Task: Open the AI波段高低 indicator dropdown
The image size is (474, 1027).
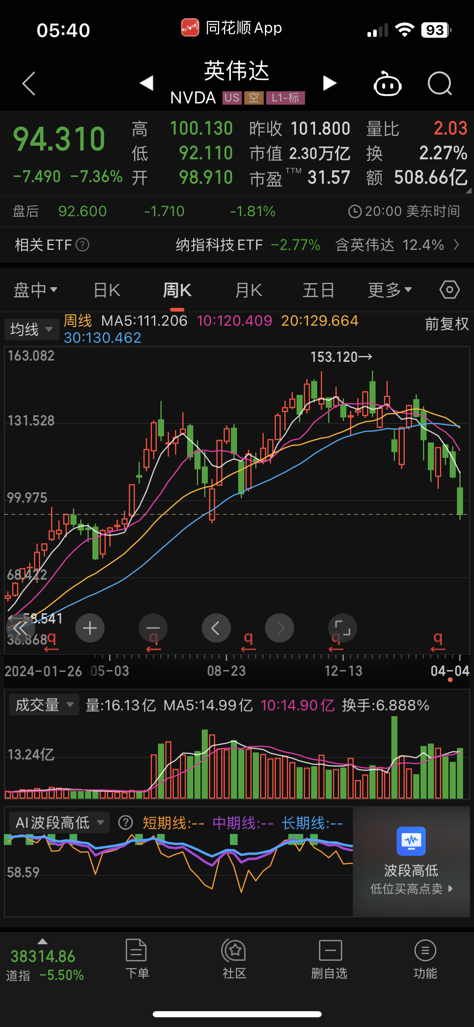Action: pyautogui.click(x=60, y=823)
